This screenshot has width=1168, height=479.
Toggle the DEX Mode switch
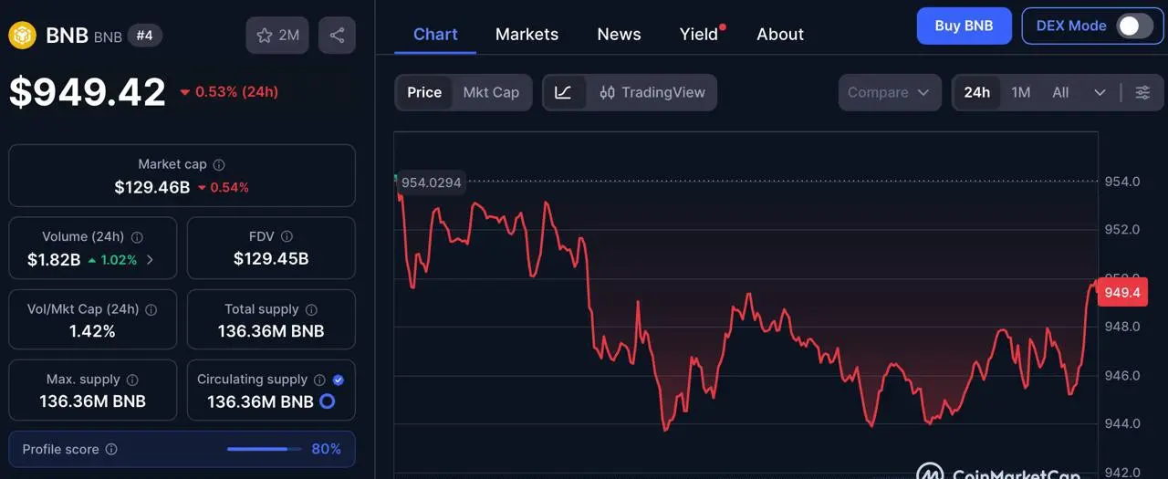point(1135,26)
